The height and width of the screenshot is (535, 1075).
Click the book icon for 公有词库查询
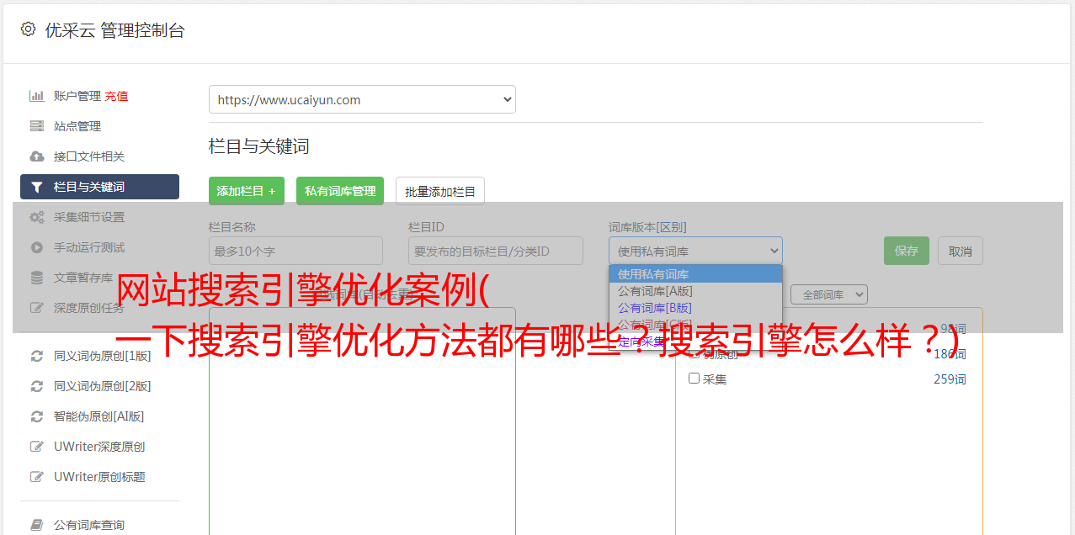pyautogui.click(x=37, y=525)
